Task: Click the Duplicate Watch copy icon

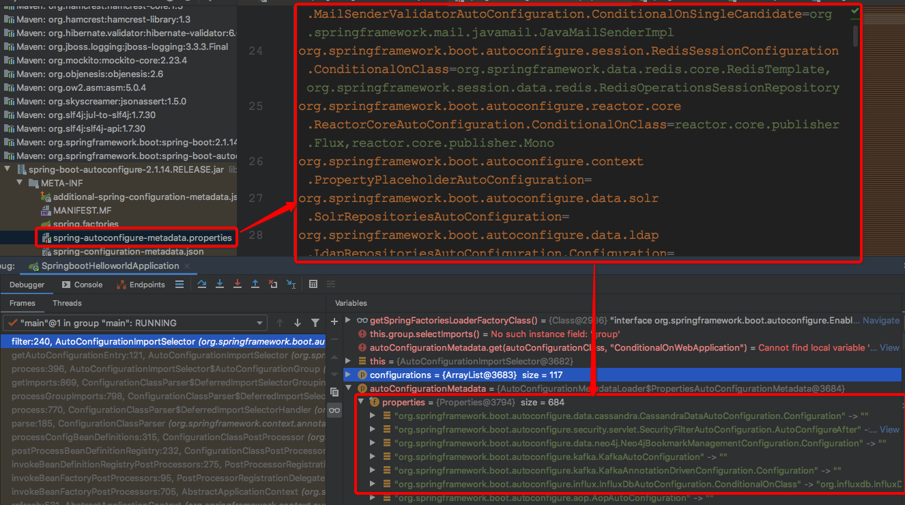Action: tap(334, 392)
